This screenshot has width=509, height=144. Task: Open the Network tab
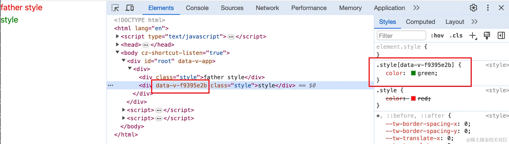[x=267, y=8]
